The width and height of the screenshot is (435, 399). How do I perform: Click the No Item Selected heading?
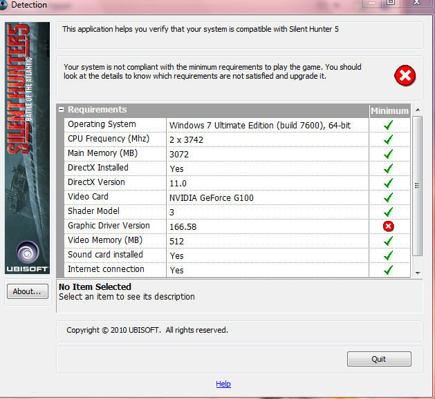[x=95, y=287]
